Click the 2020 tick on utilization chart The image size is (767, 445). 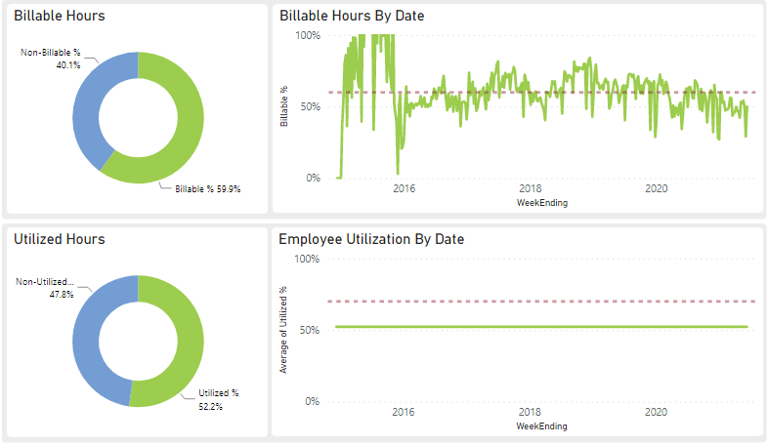coord(656,412)
